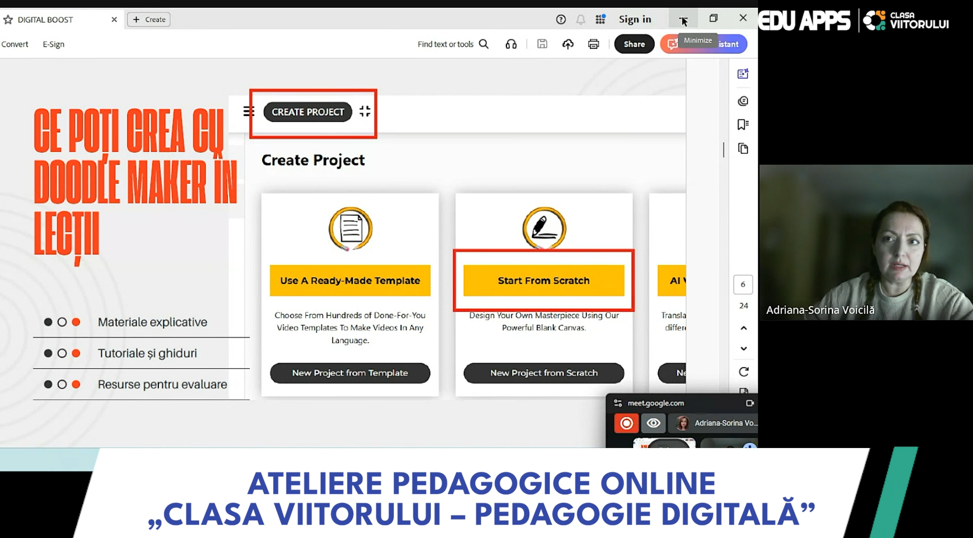This screenshot has height=538, width=973.
Task: Print the document via printer icon
Action: coord(593,44)
